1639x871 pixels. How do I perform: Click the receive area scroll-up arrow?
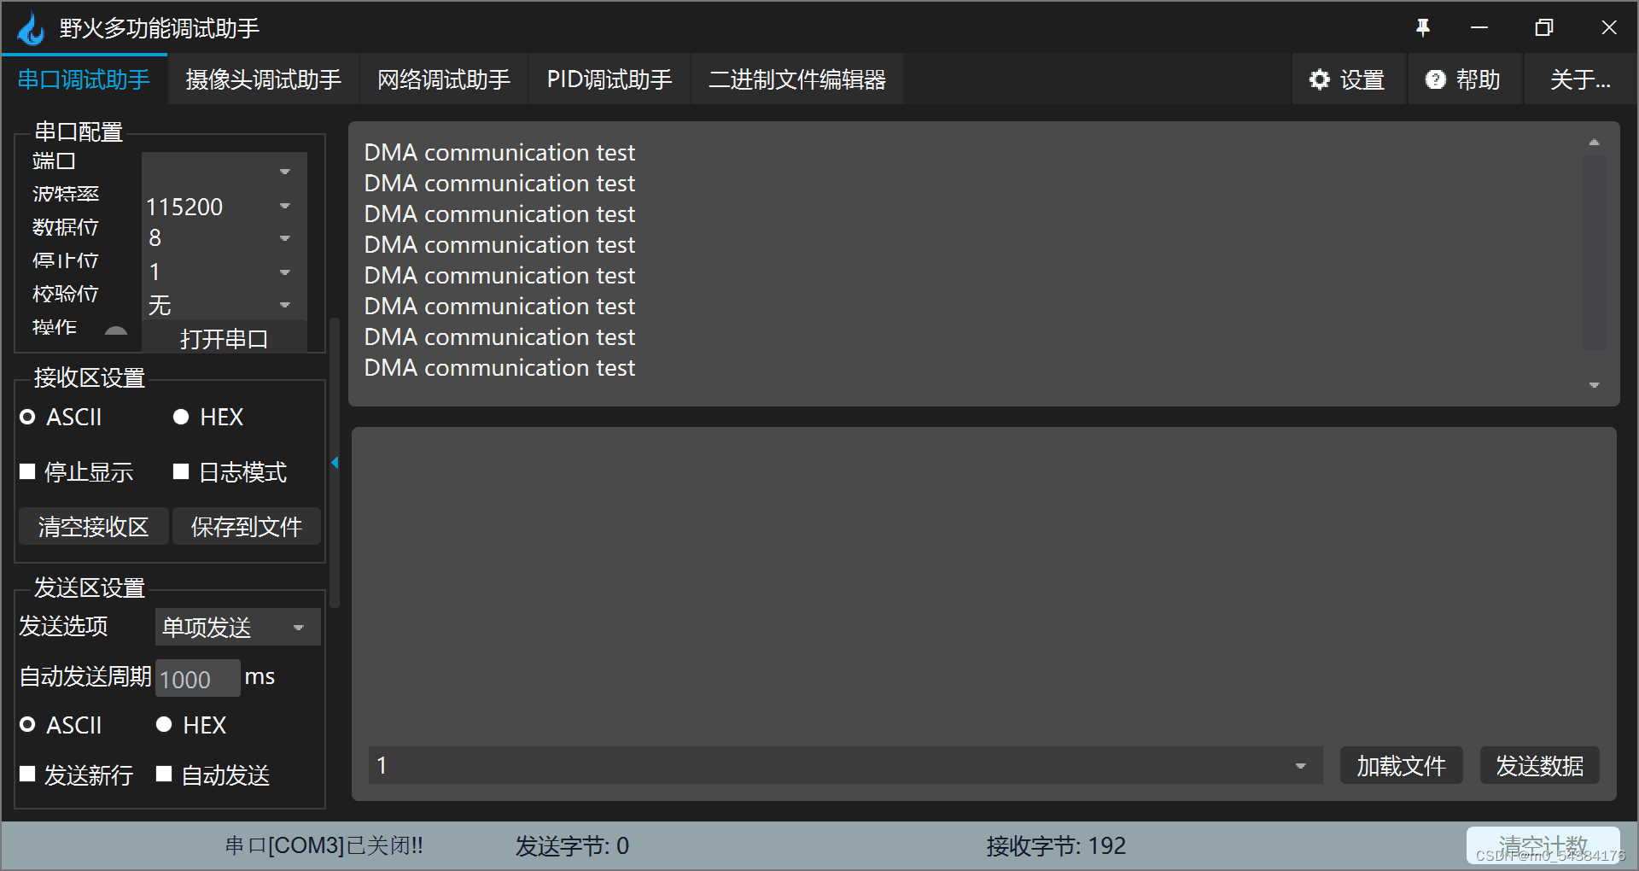point(1593,140)
